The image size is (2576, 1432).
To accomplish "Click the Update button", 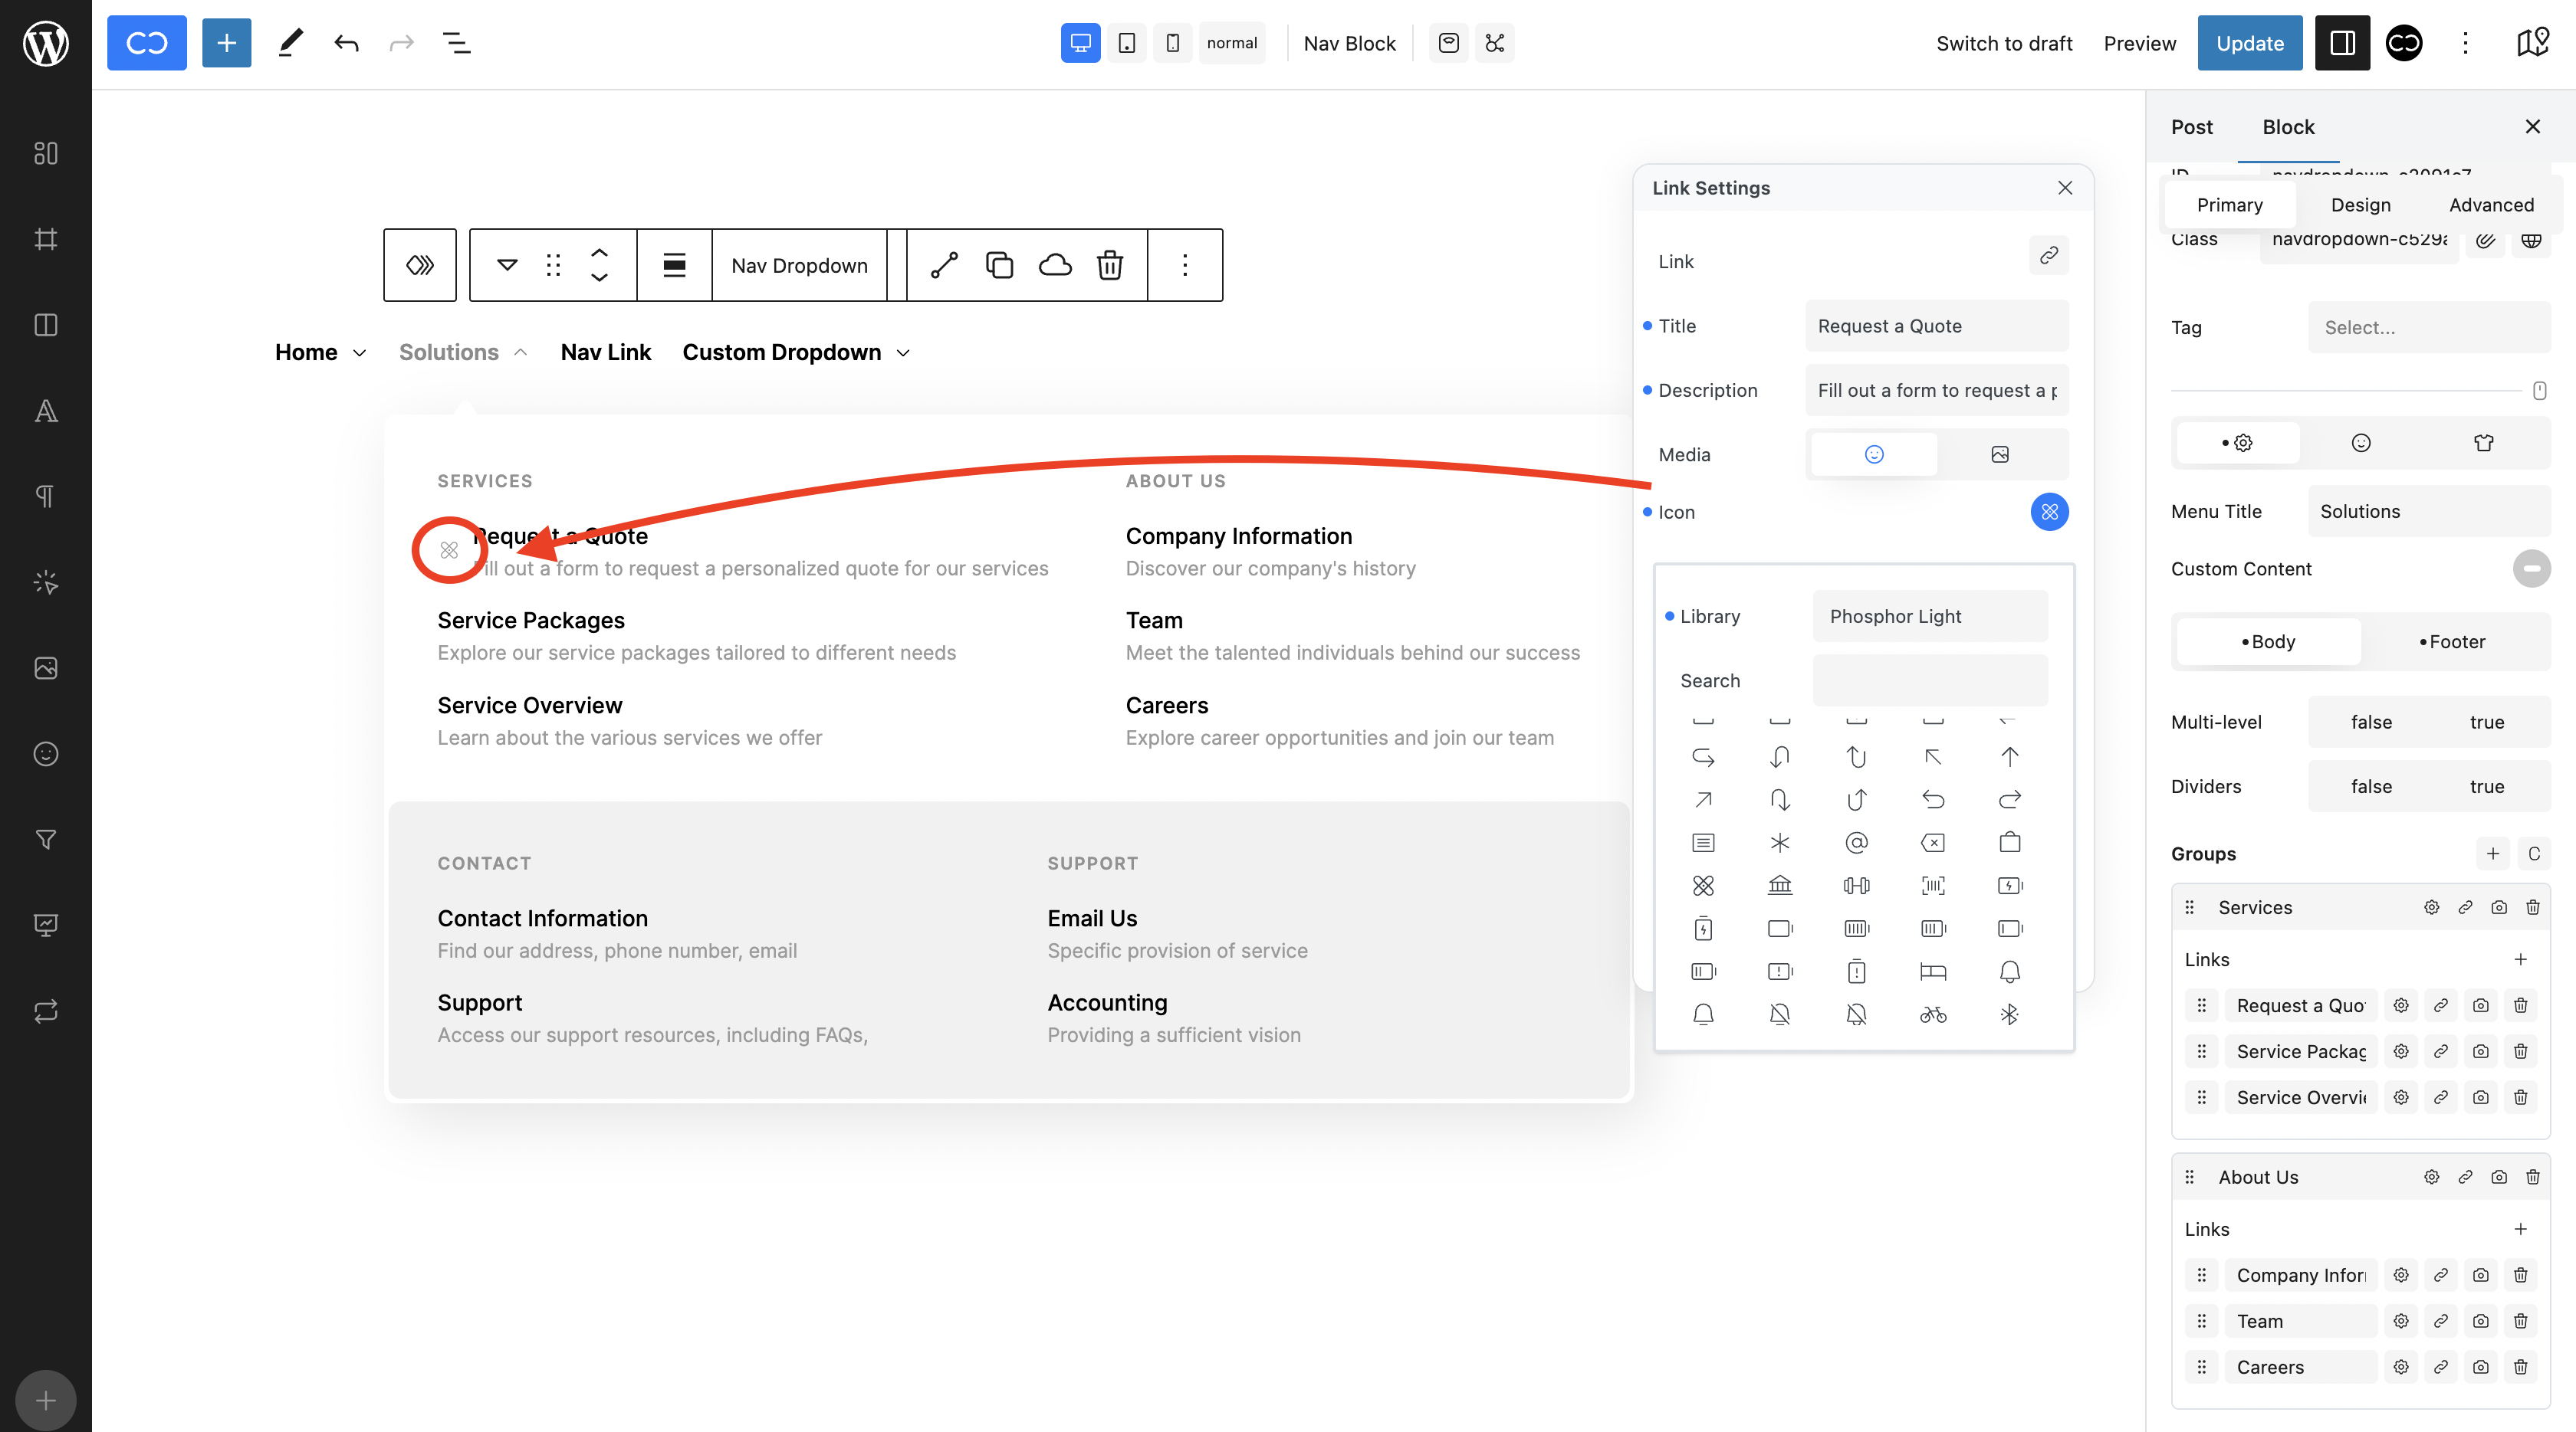I will pos(2249,43).
